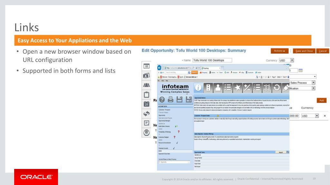Open the revenue row Currency USD dropdown

tap(310, 116)
